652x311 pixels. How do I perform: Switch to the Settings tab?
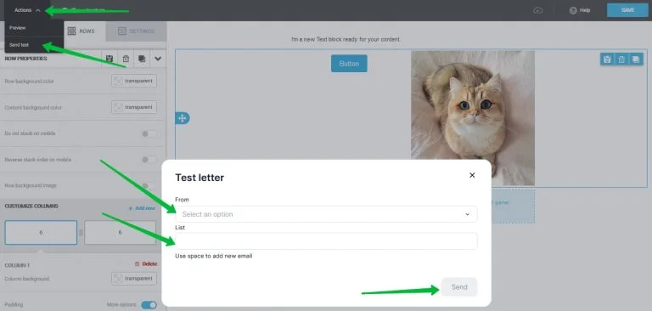pyautogui.click(x=136, y=31)
